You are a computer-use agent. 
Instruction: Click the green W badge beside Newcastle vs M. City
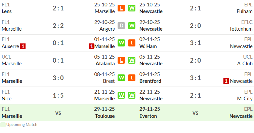(132, 95)
